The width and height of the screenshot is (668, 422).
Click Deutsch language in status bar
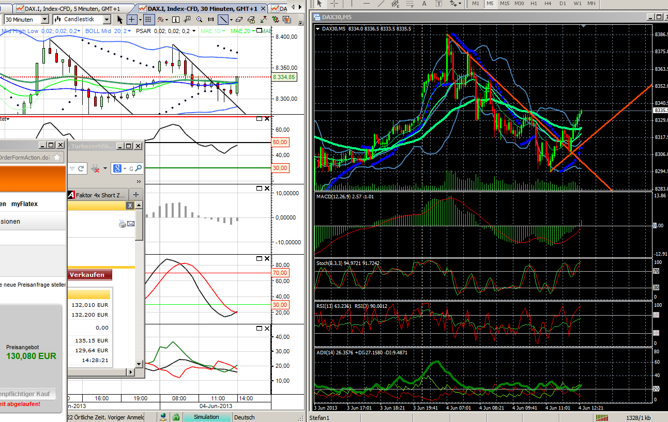coord(245,417)
